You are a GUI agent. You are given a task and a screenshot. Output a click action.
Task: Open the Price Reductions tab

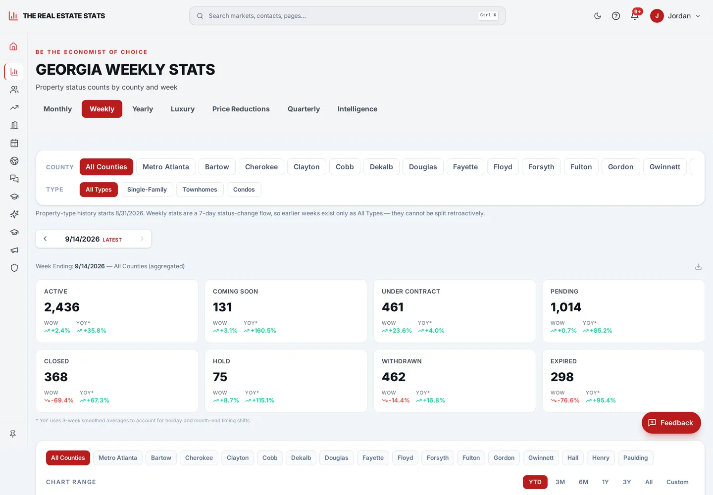[x=241, y=109]
